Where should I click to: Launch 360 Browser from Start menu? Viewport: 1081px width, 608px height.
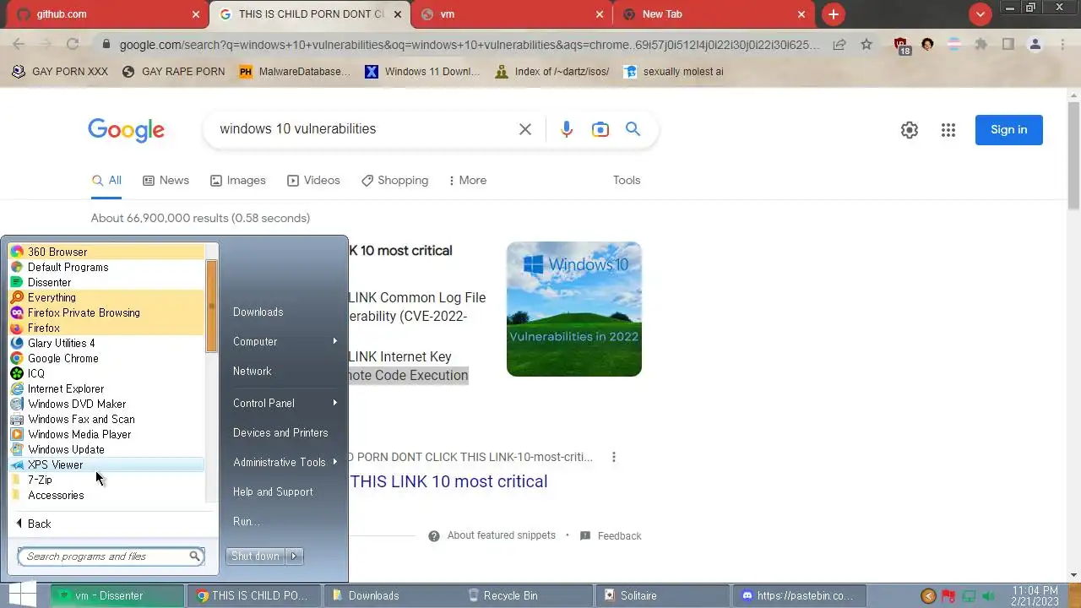click(x=106, y=252)
